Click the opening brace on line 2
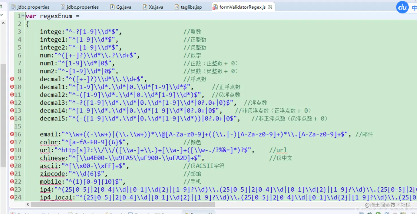 (27, 24)
